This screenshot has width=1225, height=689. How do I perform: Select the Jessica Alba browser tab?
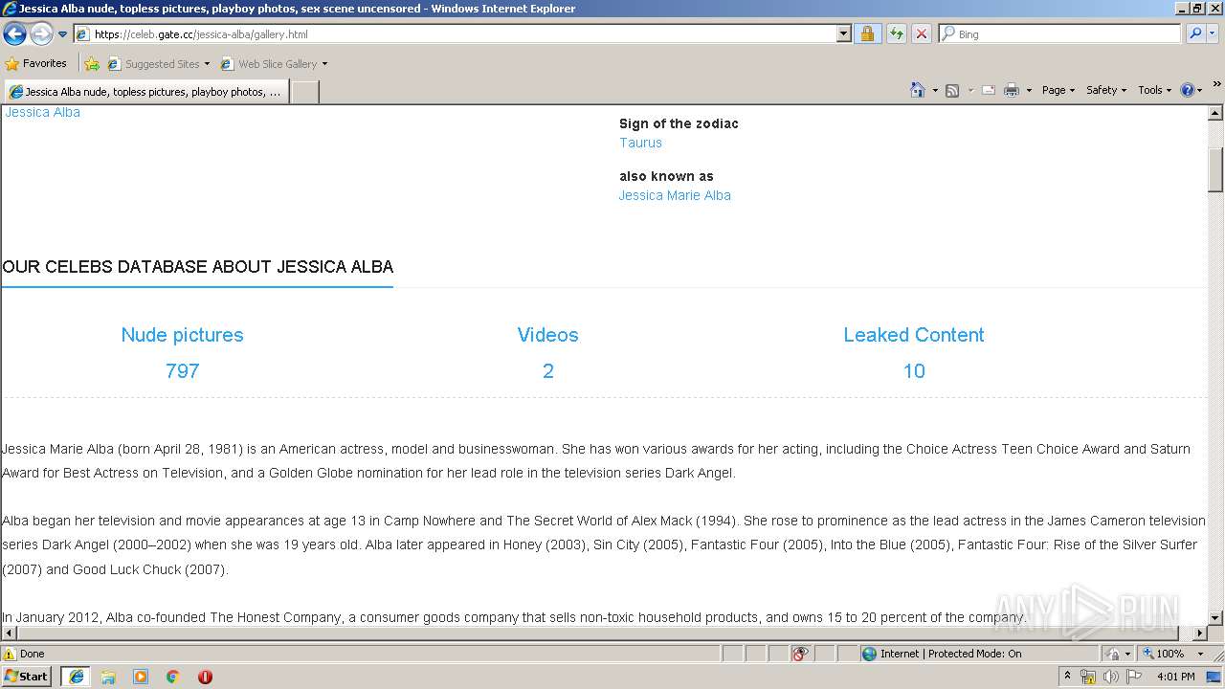[x=145, y=92]
